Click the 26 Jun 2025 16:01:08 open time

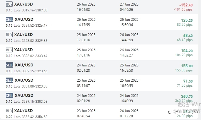86,7
